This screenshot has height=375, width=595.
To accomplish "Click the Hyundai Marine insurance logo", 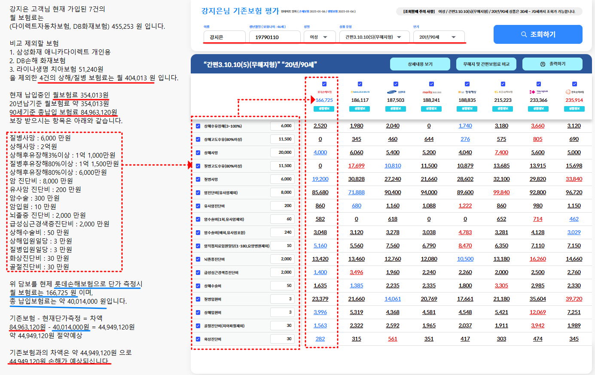I will 467,92.
